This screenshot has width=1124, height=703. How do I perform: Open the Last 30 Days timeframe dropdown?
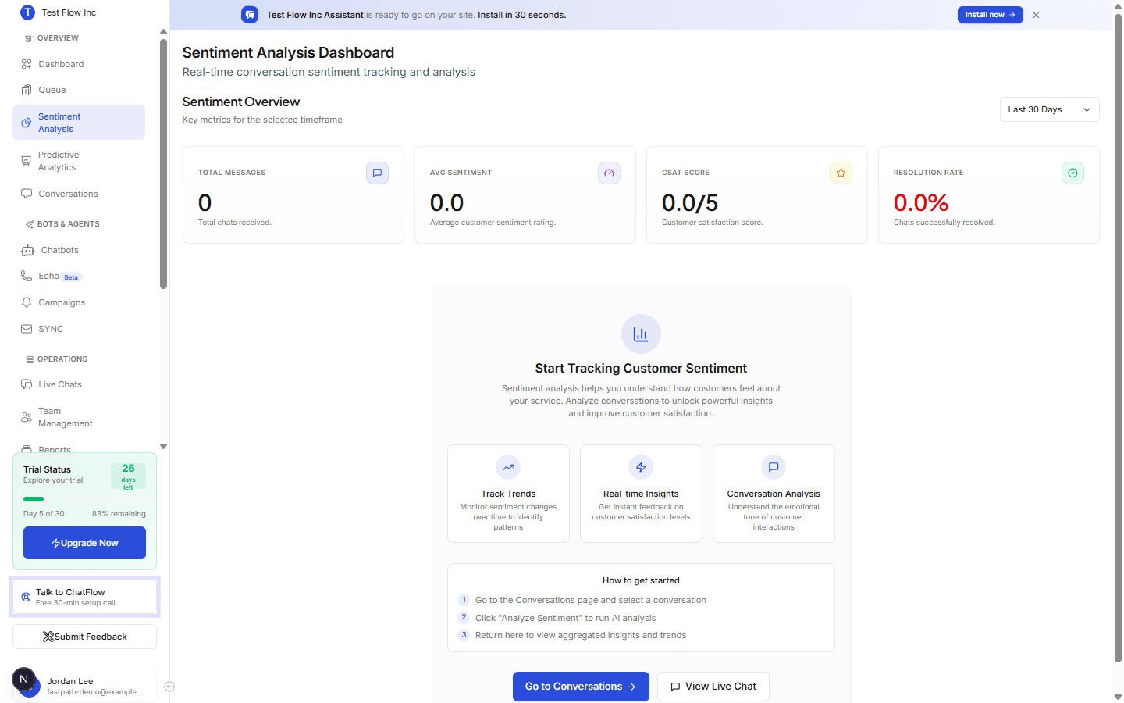pyautogui.click(x=1049, y=109)
